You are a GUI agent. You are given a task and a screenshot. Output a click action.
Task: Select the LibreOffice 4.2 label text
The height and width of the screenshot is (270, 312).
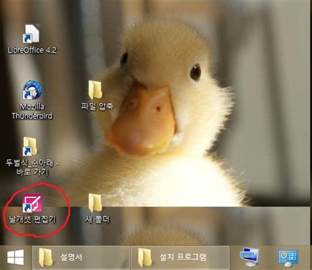click(32, 50)
